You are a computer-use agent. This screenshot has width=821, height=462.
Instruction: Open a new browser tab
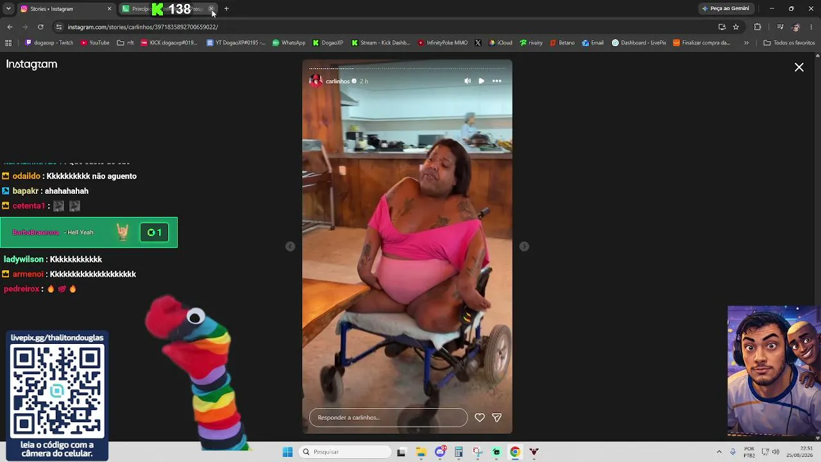[x=226, y=9]
